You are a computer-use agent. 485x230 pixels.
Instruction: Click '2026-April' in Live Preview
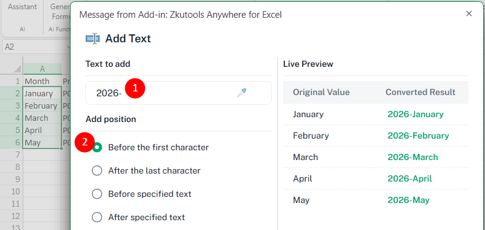click(x=409, y=178)
